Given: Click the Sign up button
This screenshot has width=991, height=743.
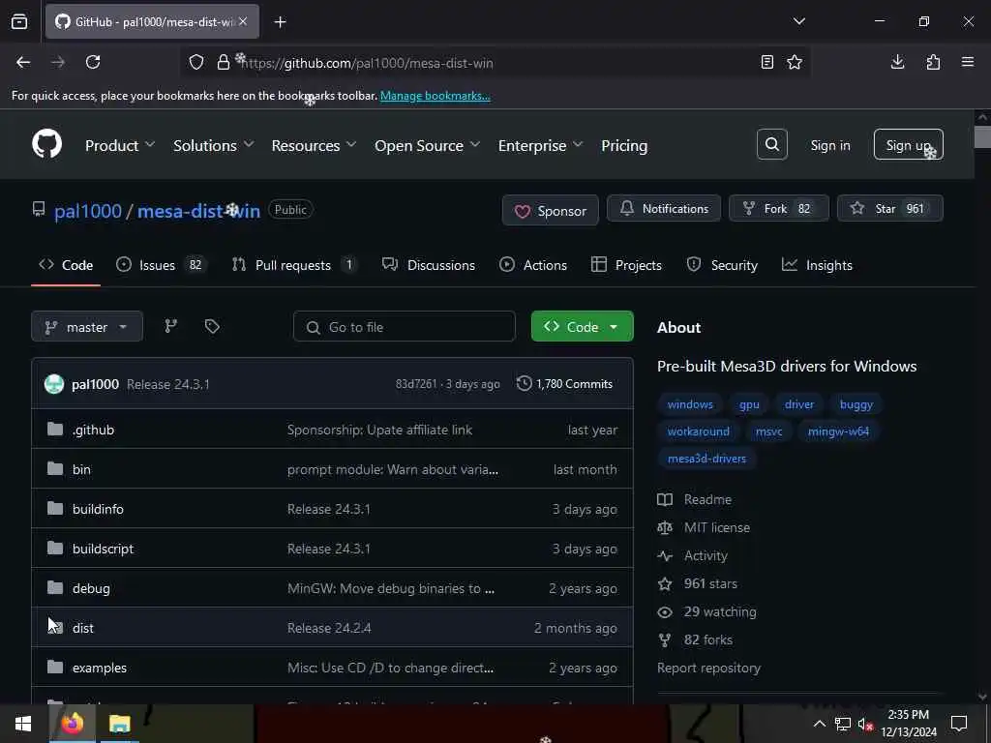Looking at the screenshot, I should [908, 145].
